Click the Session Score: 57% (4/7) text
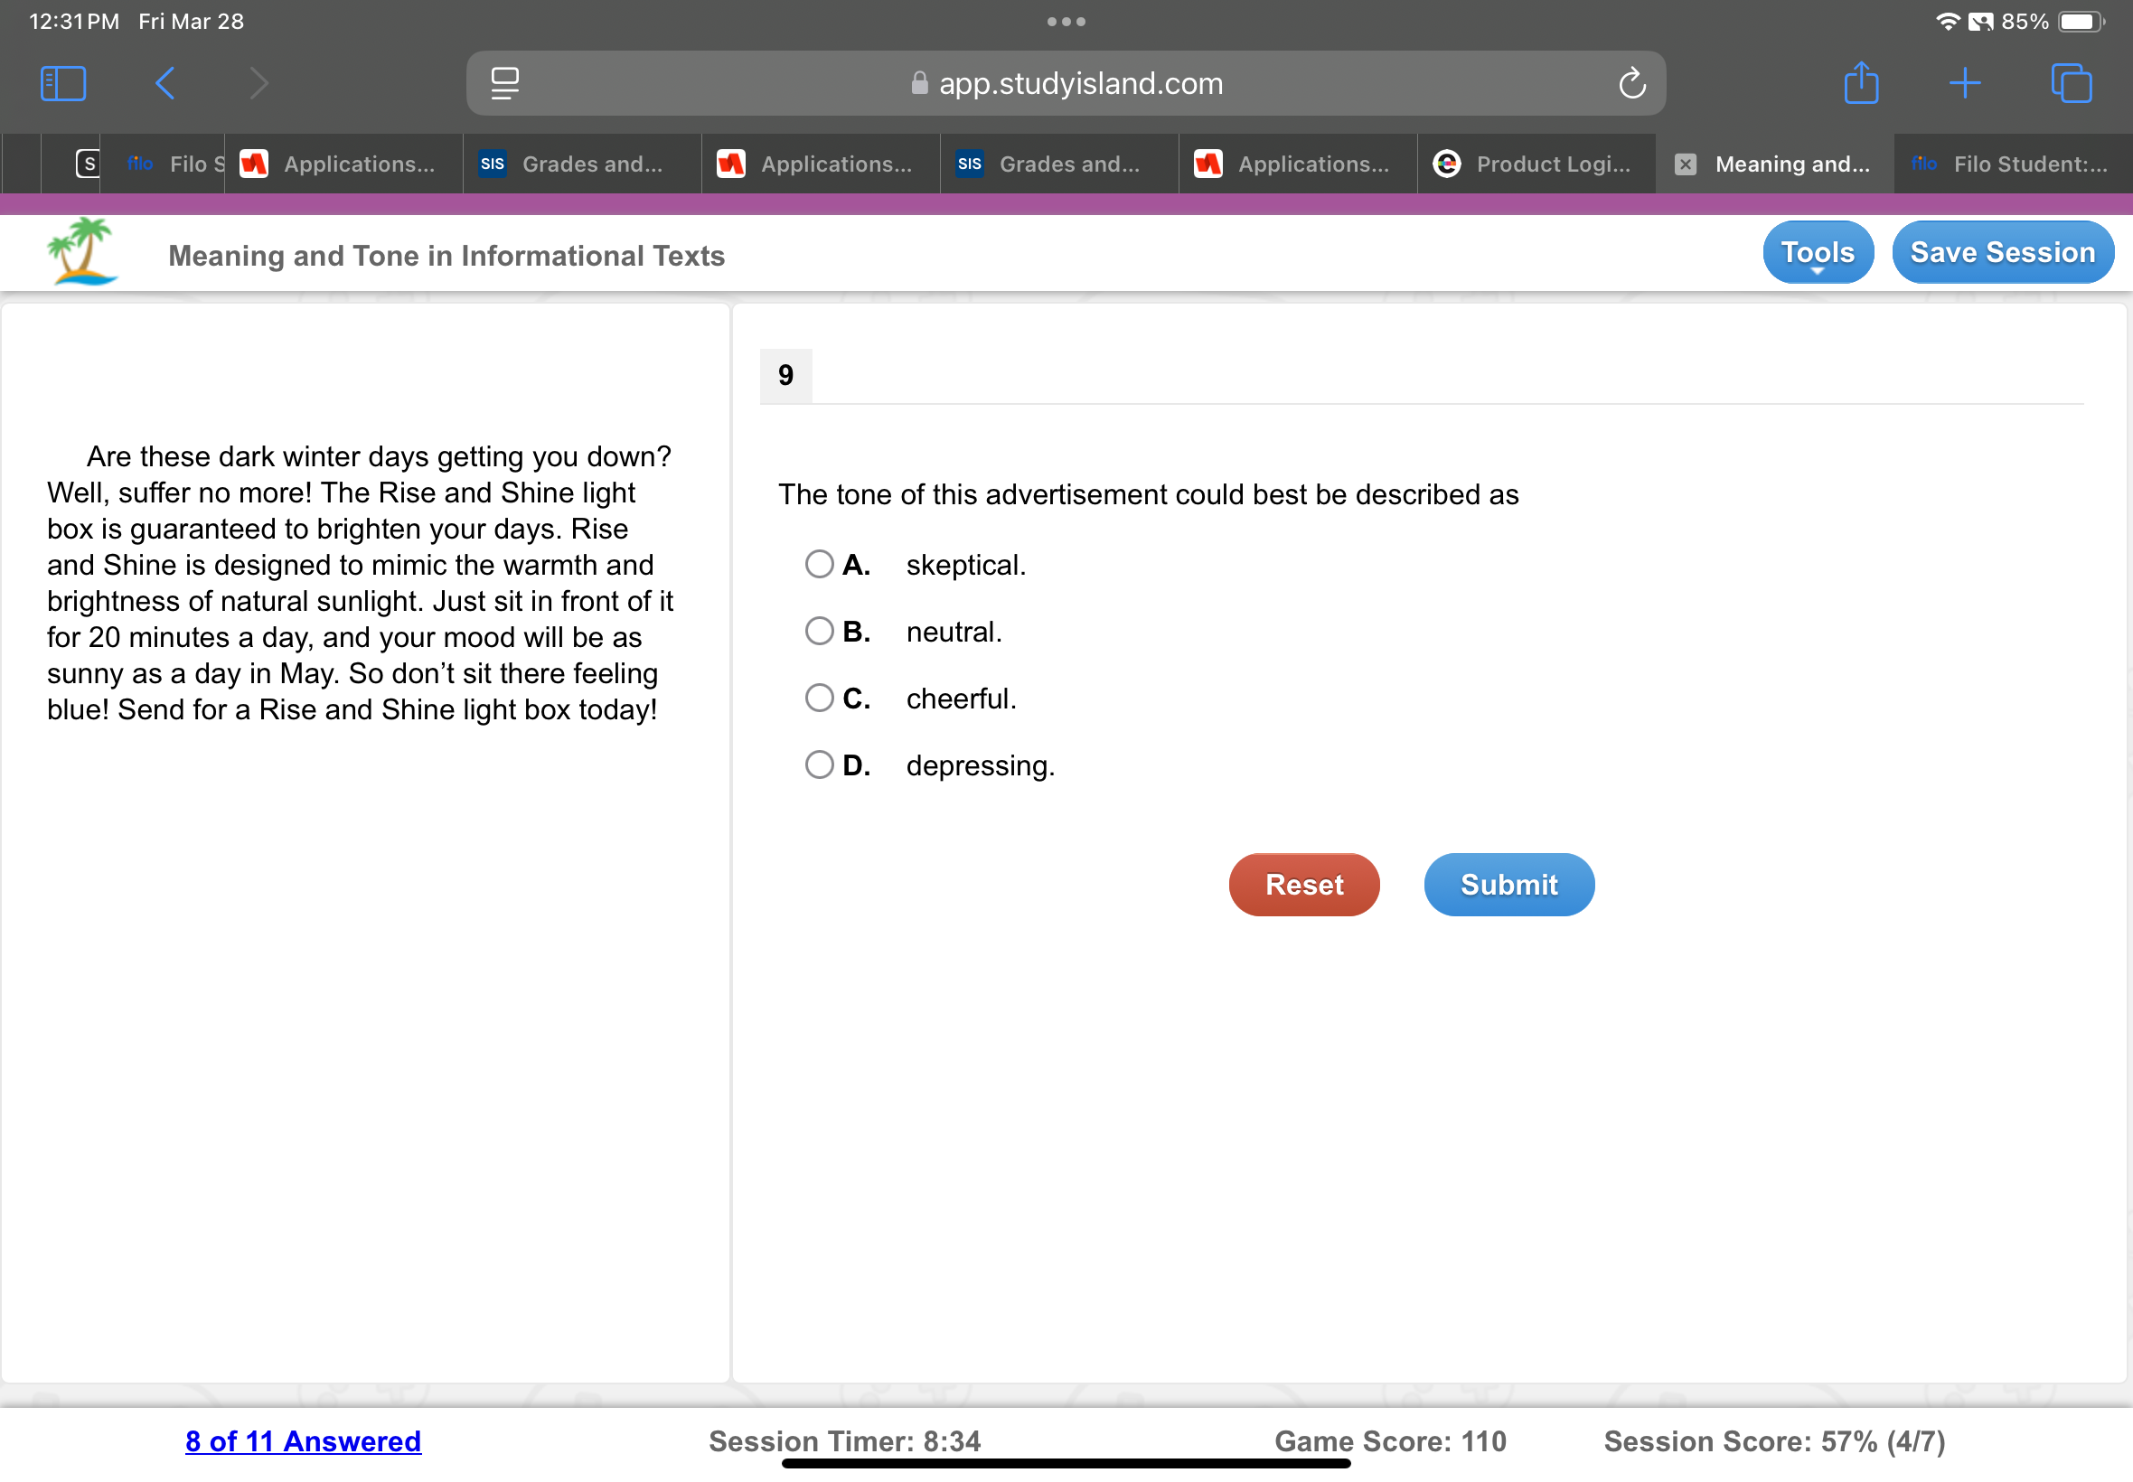The width and height of the screenshot is (2133, 1482). click(1773, 1440)
